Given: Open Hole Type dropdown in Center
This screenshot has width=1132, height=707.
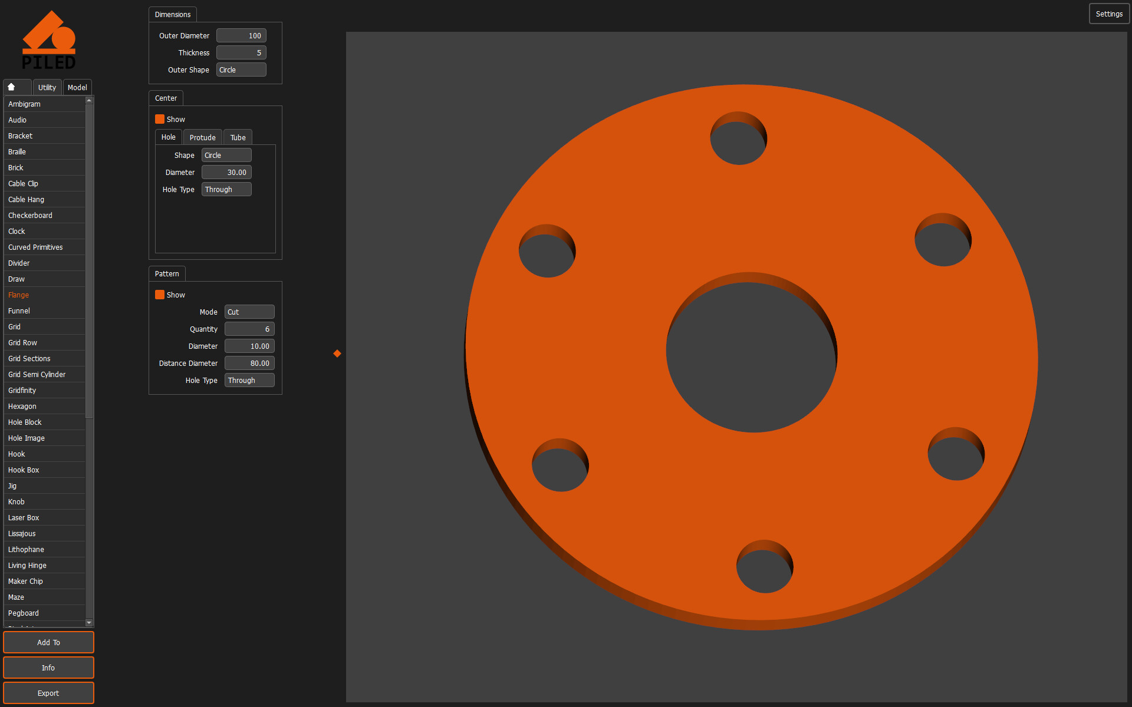Looking at the screenshot, I should tap(226, 189).
